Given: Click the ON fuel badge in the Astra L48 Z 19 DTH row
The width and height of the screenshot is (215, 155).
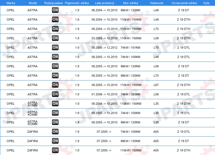Looking at the screenshot, I should pyautogui.click(x=55, y=20).
